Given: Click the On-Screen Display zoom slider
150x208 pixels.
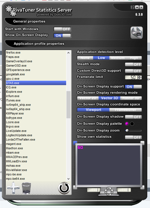Looking at the screenshot, I should (133, 131).
